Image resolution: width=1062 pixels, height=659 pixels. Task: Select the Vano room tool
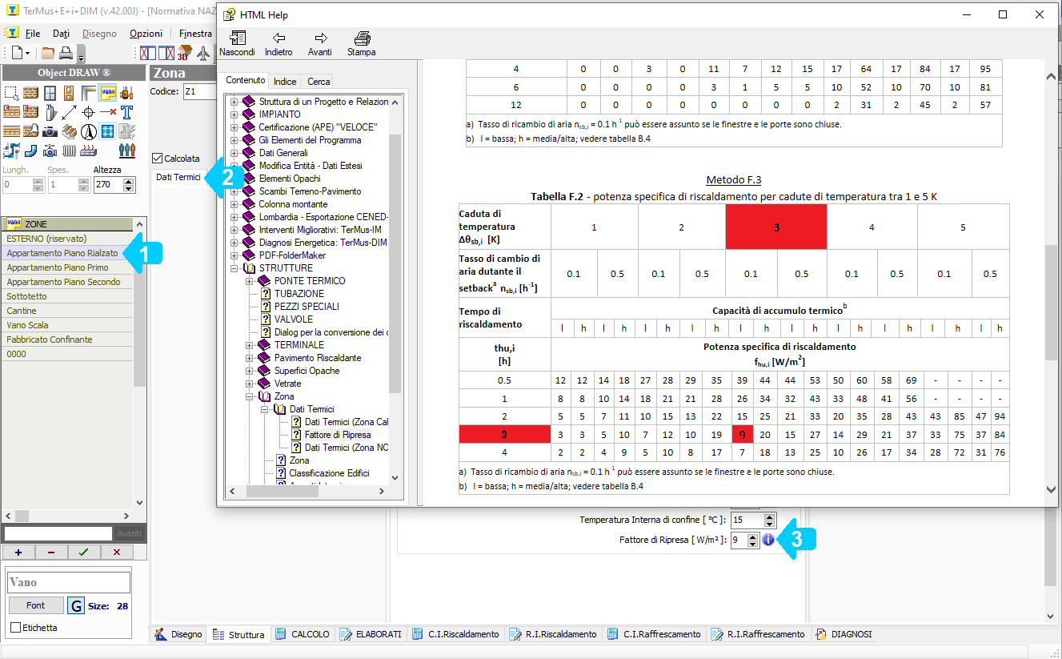tap(108, 92)
